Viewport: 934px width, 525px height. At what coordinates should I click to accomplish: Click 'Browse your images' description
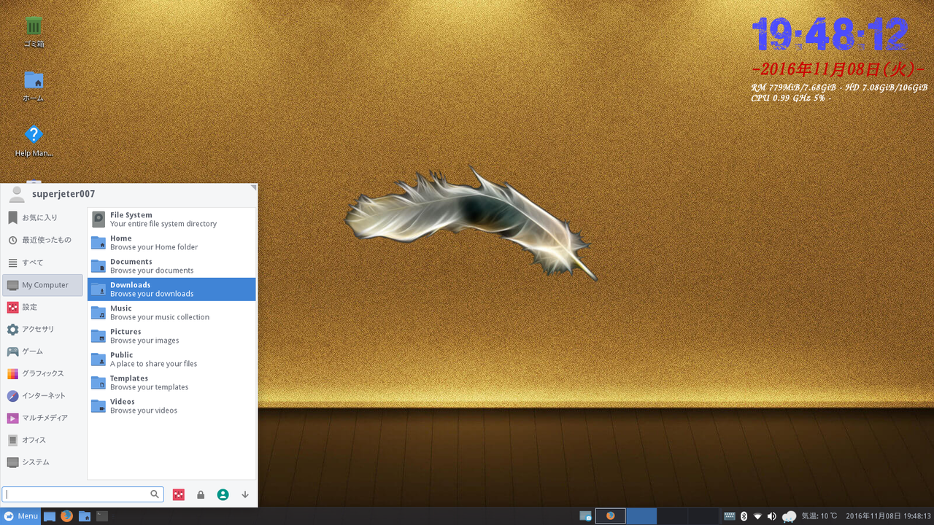click(144, 341)
